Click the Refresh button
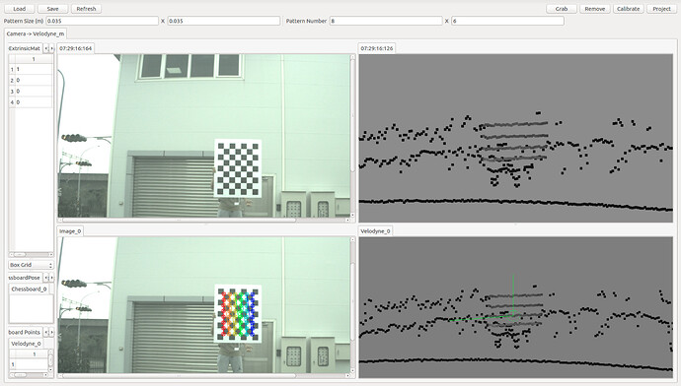The width and height of the screenshot is (681, 386). (x=86, y=9)
